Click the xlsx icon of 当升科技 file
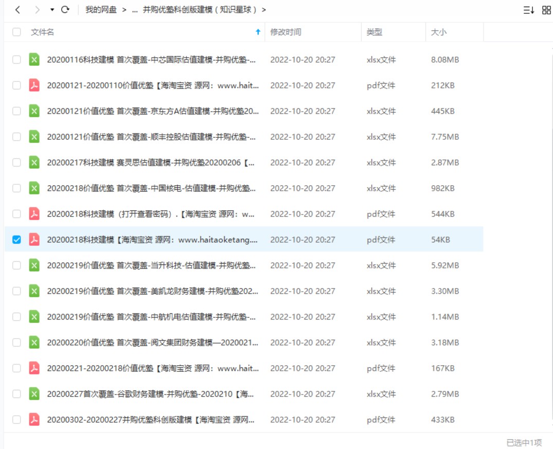Screen dimensions: 553x449 (34, 265)
